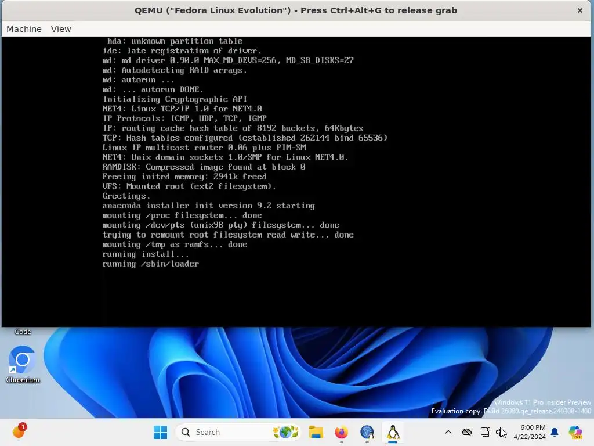Click the 'hda: unknown partition table' line

click(x=175, y=41)
